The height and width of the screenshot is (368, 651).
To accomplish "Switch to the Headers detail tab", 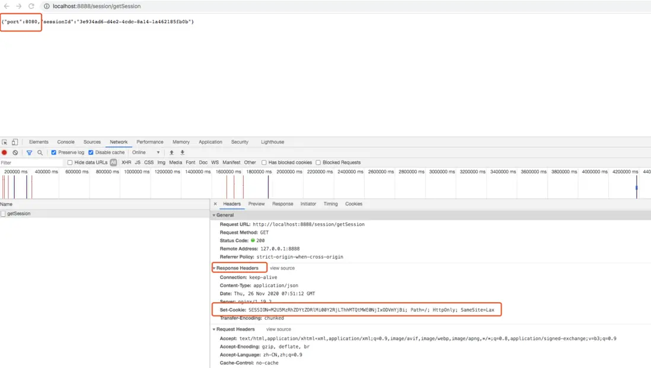I will [232, 204].
